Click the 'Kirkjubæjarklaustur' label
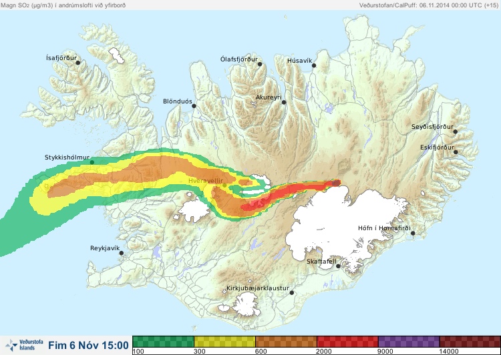 (x=258, y=288)
